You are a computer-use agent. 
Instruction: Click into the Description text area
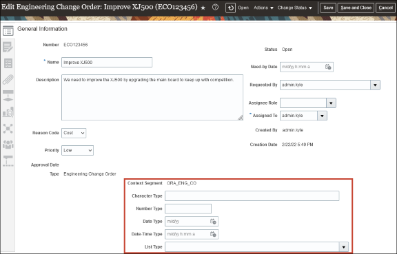point(152,97)
